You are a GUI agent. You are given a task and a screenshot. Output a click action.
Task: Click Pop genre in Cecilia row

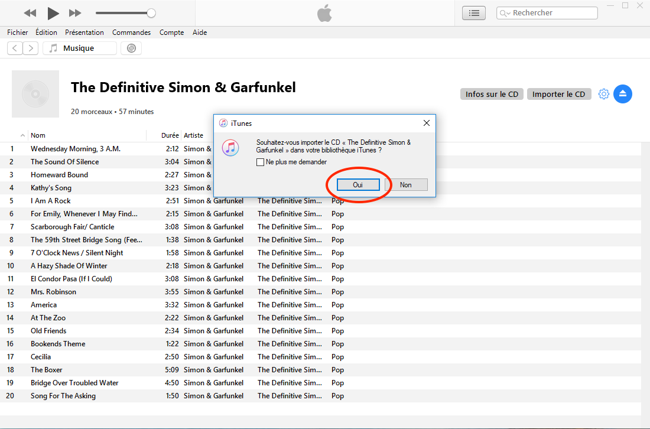[x=337, y=357]
